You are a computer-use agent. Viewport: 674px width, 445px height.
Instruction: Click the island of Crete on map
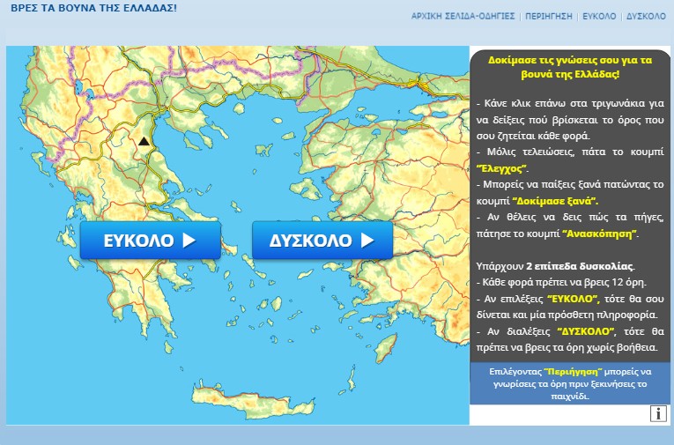[x=253, y=402]
